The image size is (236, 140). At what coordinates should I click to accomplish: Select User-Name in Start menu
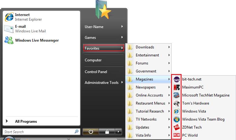point(104,27)
